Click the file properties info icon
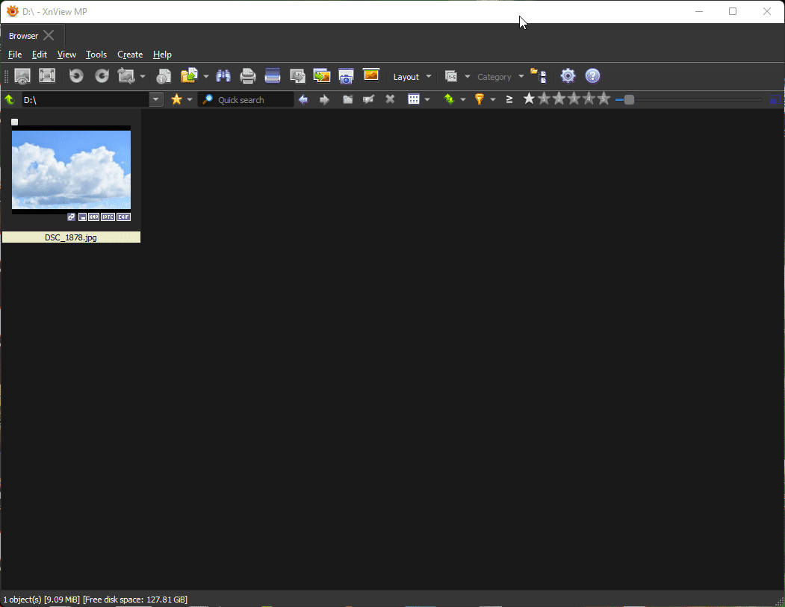The height and width of the screenshot is (607, 785). tap(164, 76)
